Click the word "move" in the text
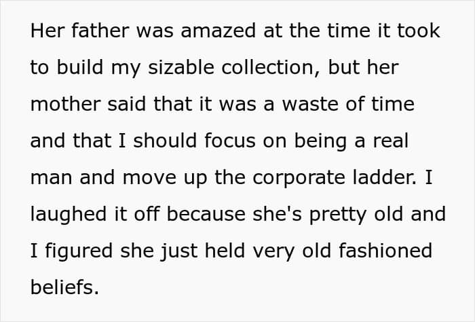The width and height of the screenshot is (475, 322). click(x=149, y=178)
